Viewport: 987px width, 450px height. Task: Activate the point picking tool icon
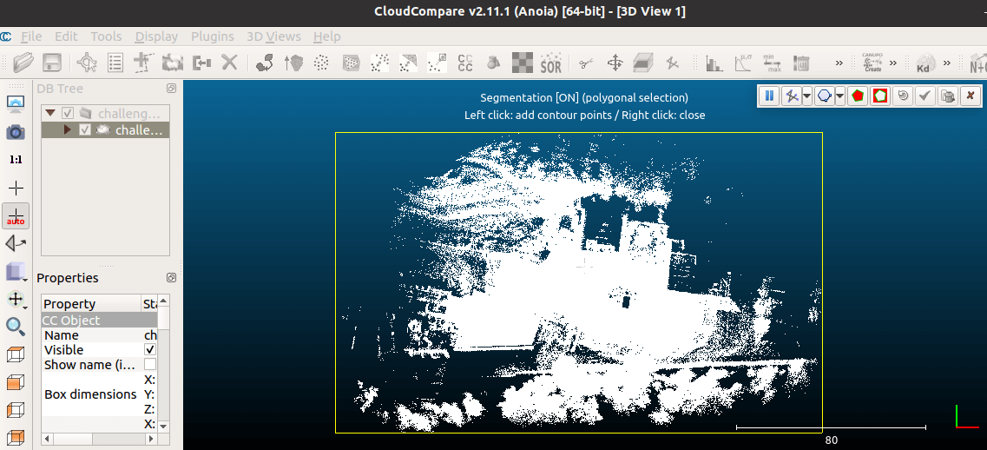(x=87, y=63)
